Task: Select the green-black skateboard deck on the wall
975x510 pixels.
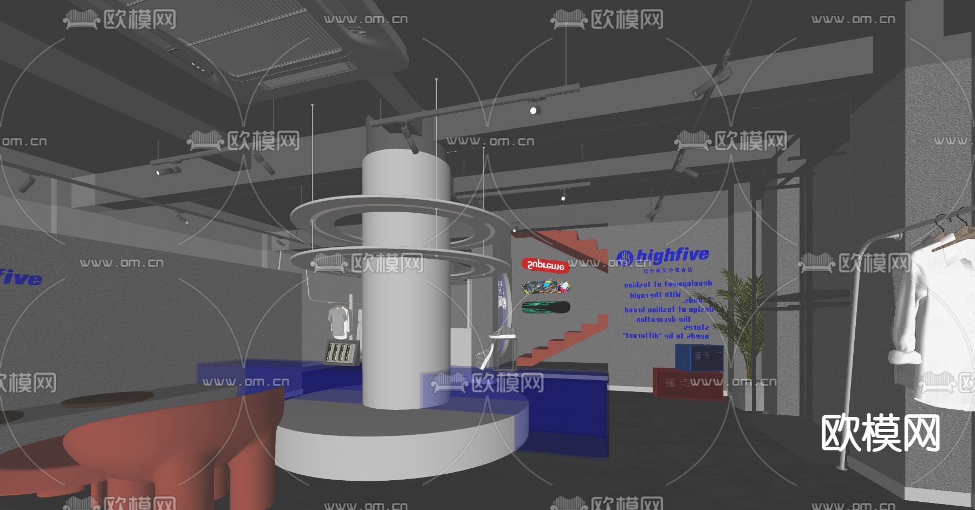Action: 545,308
